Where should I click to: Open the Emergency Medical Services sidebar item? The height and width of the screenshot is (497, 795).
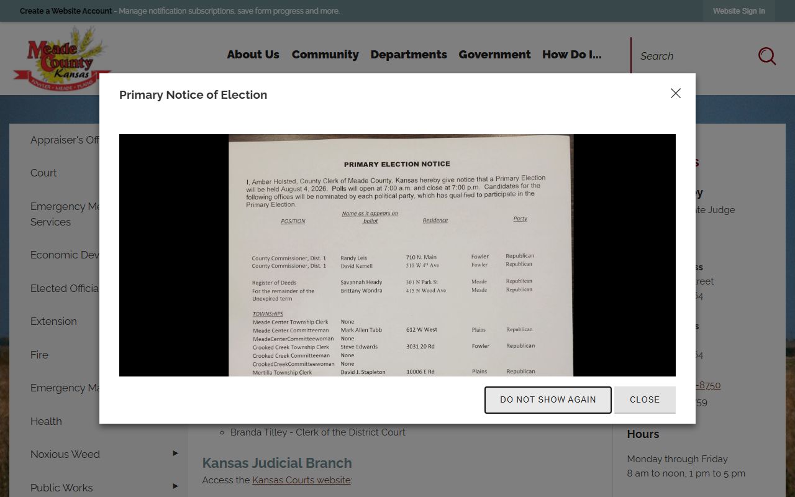(x=65, y=214)
